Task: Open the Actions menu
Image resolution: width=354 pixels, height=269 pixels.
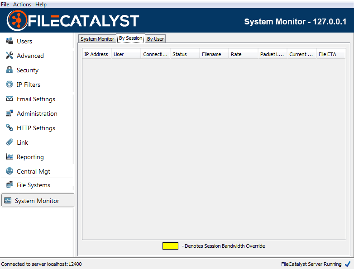Action: click(x=22, y=4)
